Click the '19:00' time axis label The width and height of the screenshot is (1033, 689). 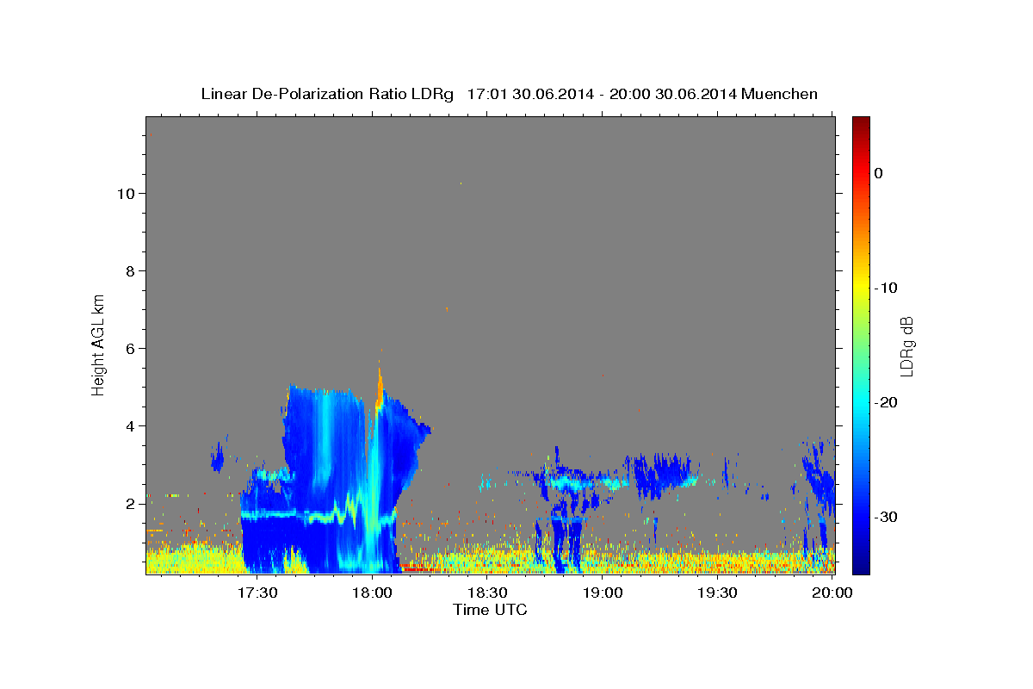click(x=603, y=593)
